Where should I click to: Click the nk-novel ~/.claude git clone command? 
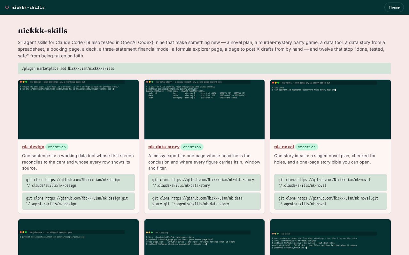[x=330, y=183]
